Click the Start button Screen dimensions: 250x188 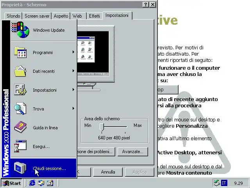pyautogui.click(x=12, y=183)
